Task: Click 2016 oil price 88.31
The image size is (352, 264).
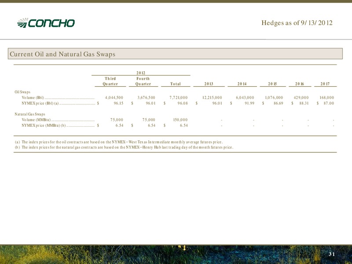Action: pyautogui.click(x=304, y=103)
